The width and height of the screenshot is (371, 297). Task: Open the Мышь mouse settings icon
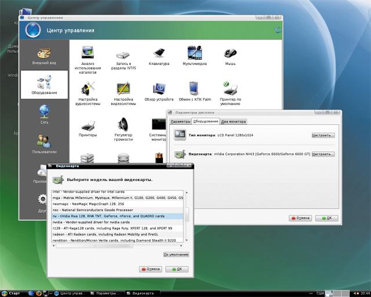230,56
